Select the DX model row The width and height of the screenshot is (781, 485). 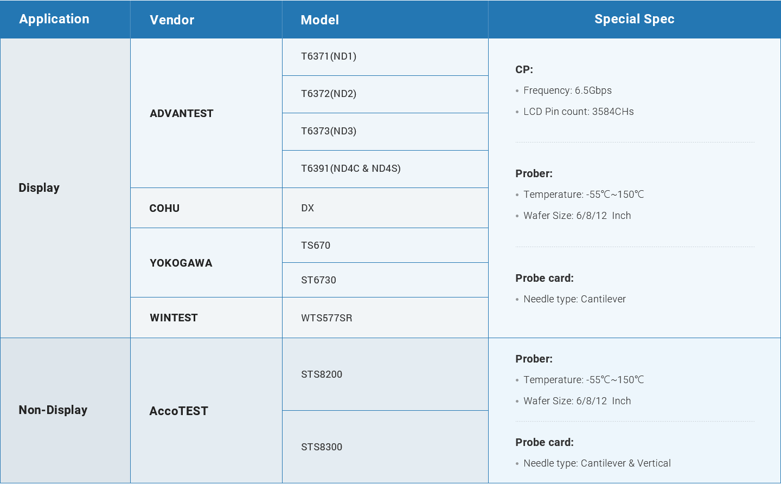[x=308, y=208]
